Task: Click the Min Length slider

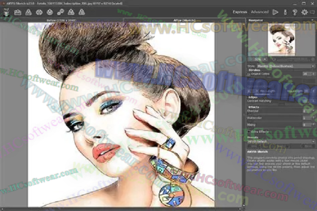Action: point(263,94)
